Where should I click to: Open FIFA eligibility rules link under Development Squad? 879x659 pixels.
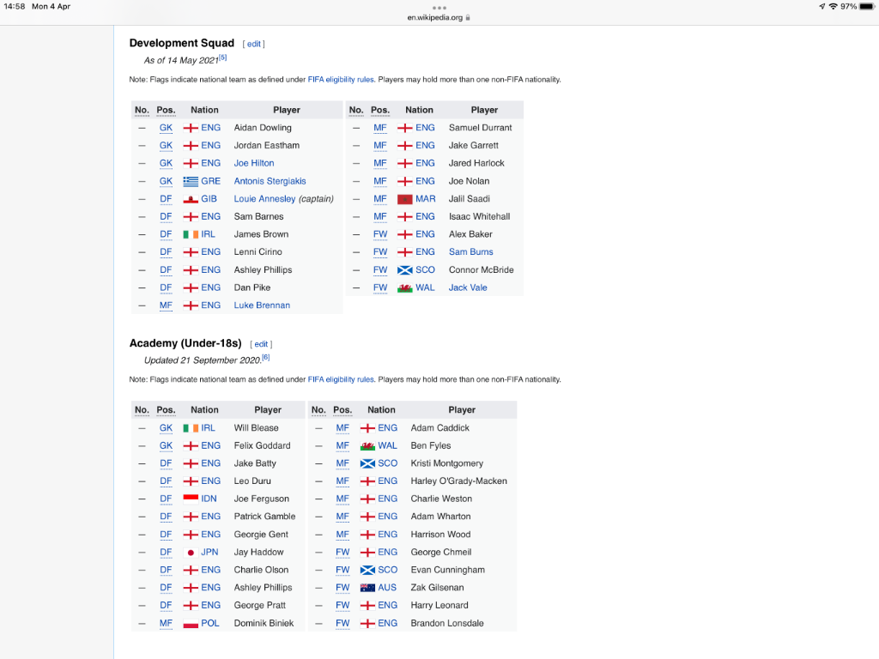click(x=341, y=80)
